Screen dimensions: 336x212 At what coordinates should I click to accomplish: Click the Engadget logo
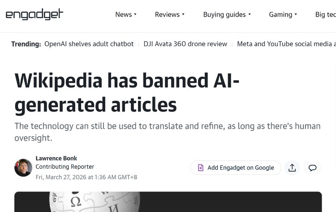click(x=34, y=14)
